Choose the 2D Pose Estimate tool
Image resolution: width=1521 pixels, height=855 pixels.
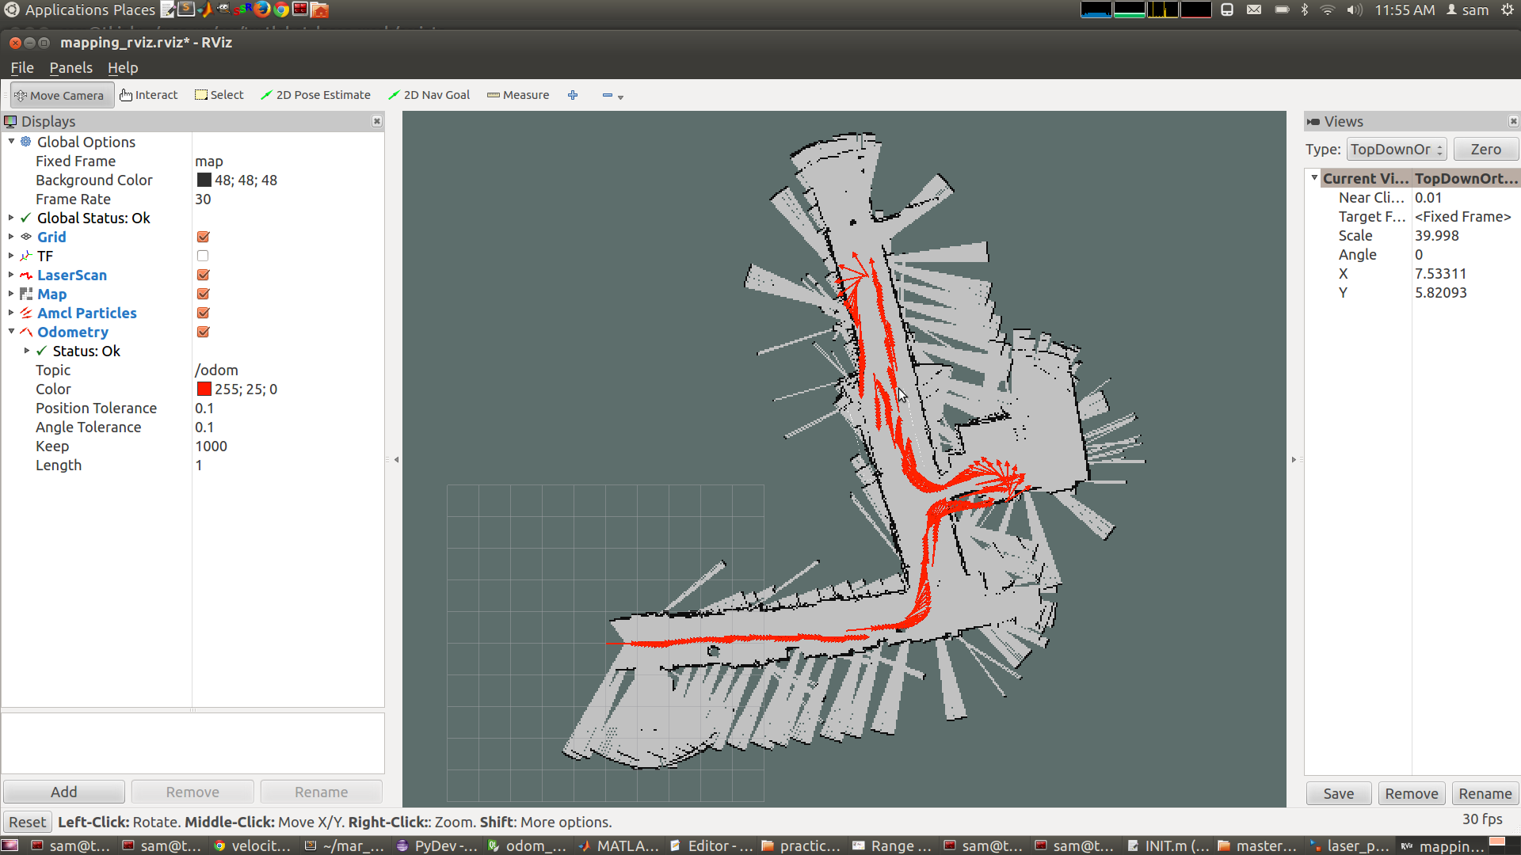pyautogui.click(x=315, y=95)
